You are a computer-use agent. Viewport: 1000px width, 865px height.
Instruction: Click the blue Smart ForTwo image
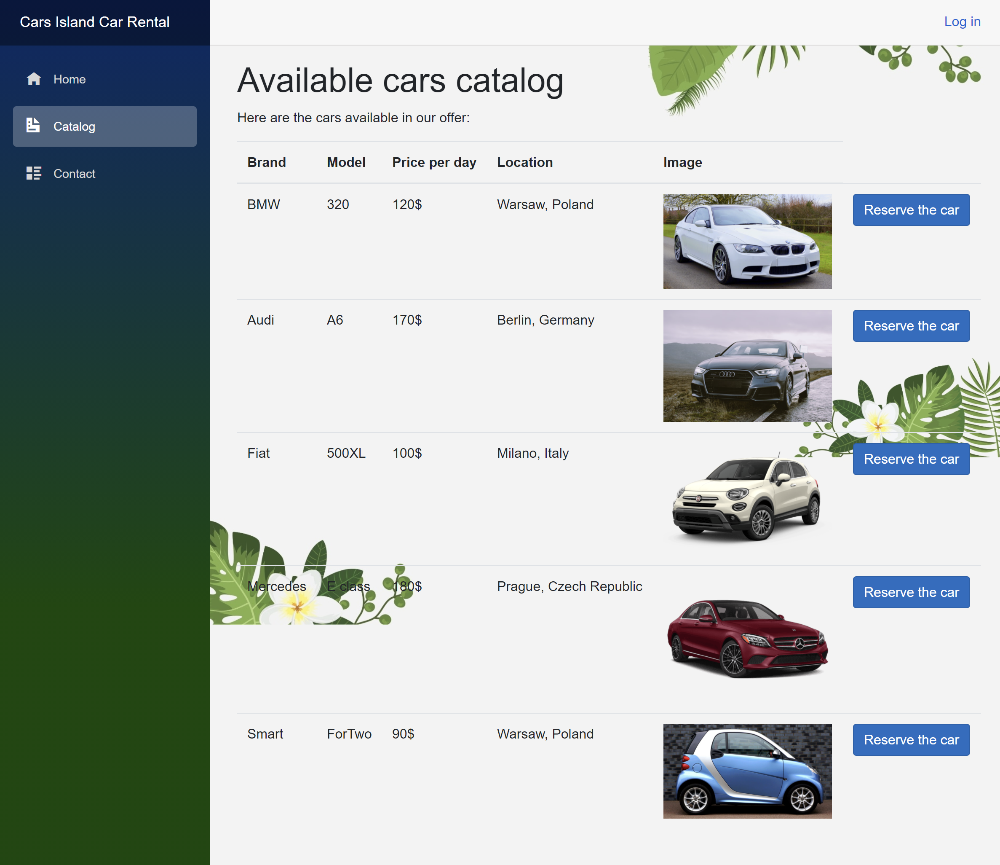click(746, 771)
